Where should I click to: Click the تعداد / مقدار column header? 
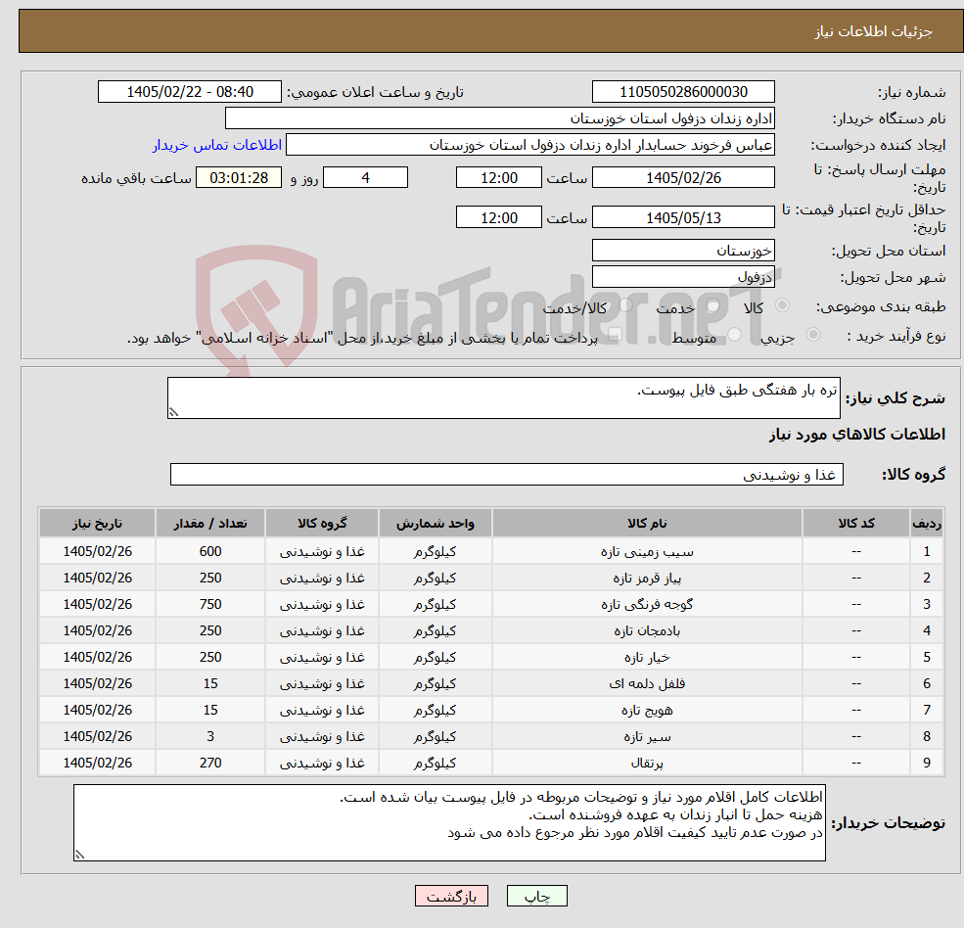pos(210,523)
